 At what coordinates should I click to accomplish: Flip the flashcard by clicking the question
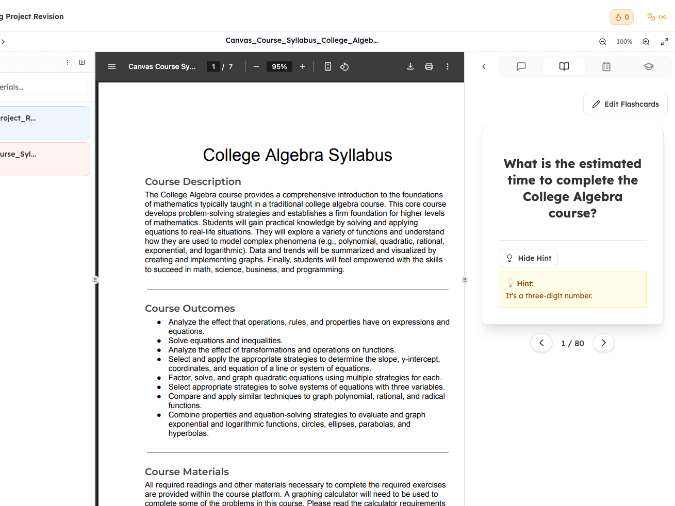572,188
